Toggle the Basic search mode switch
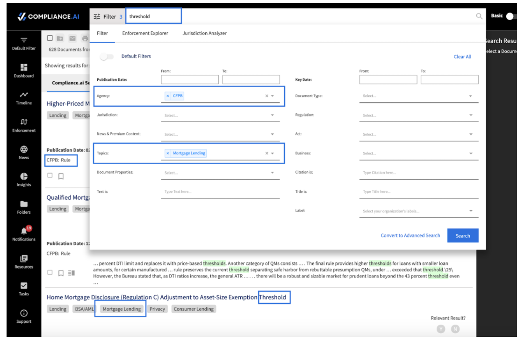The width and height of the screenshot is (525, 342). pos(511,16)
